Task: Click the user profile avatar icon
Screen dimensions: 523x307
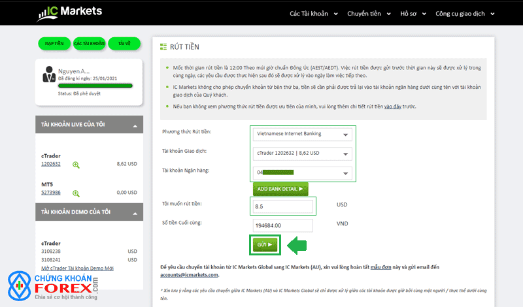Action: pos(49,74)
